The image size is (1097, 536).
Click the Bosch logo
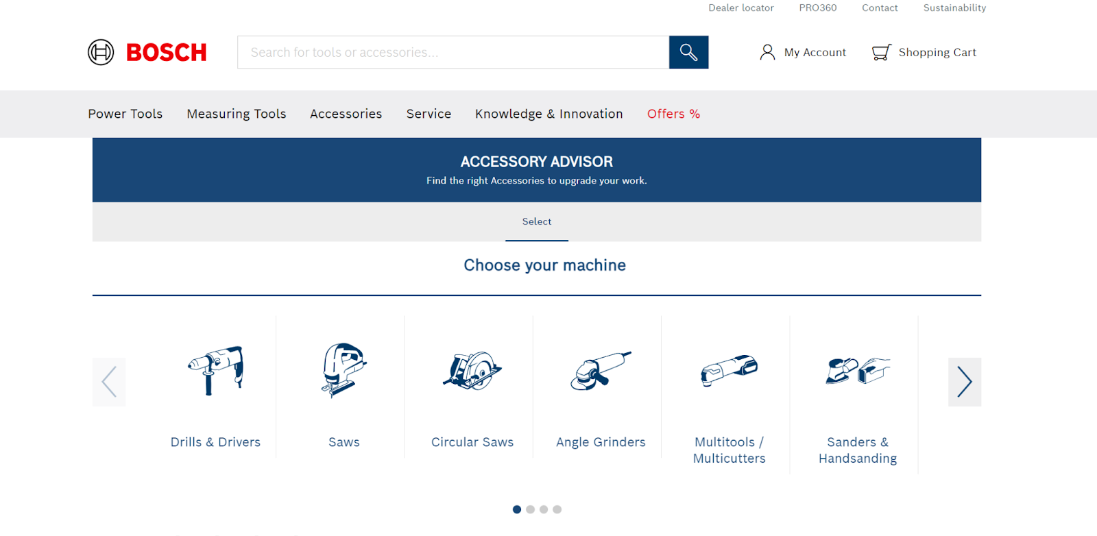tap(147, 52)
